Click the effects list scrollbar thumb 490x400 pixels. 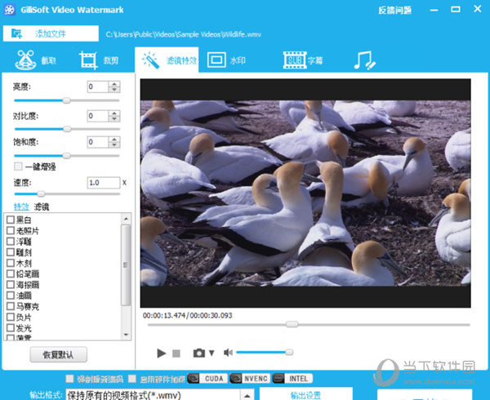(126, 264)
